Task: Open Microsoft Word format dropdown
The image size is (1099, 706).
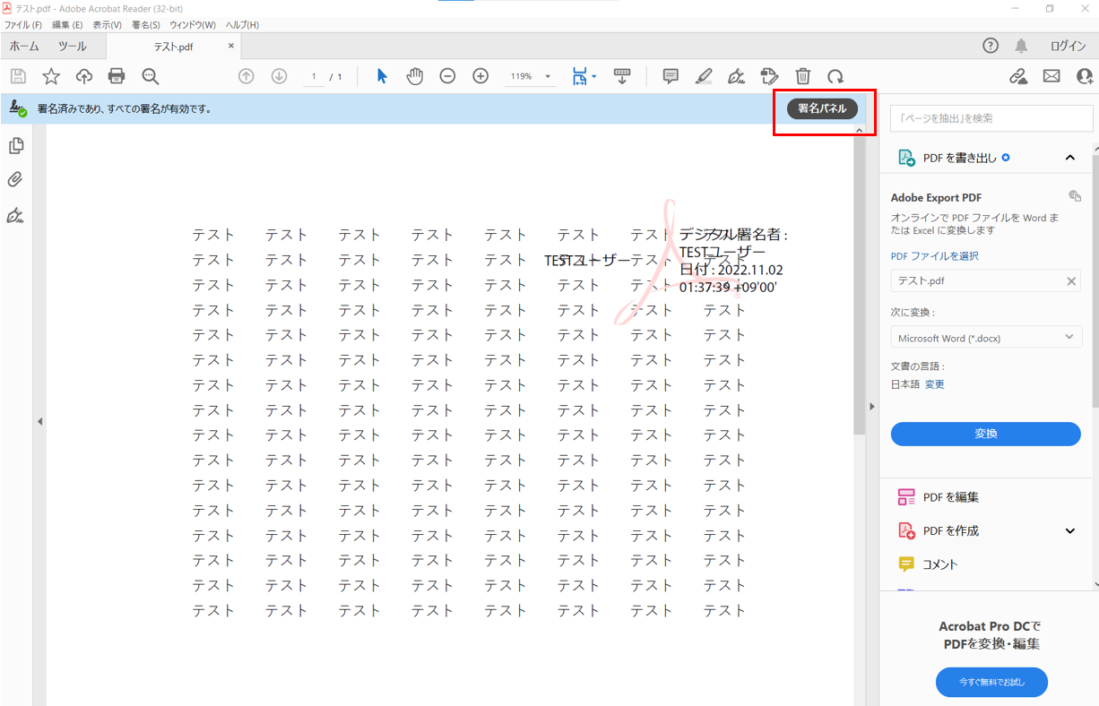Action: click(985, 338)
